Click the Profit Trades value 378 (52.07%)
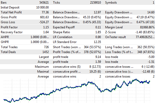Screen dimensions: 155x103 click(x=92, y=52)
